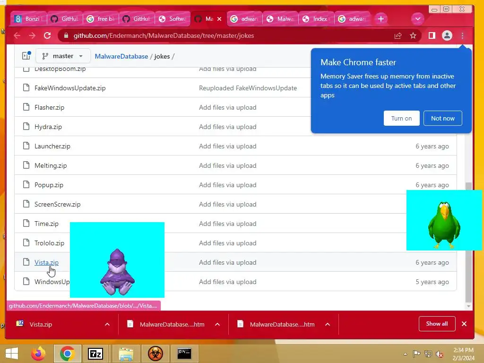Switch to the Bonzi tab
This screenshot has width=484, height=363.
pos(29,19)
